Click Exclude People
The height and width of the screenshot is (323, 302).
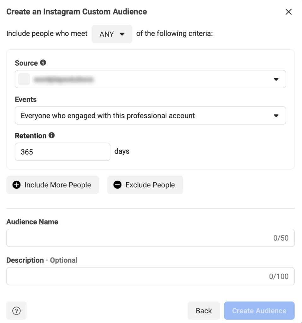[x=145, y=185]
